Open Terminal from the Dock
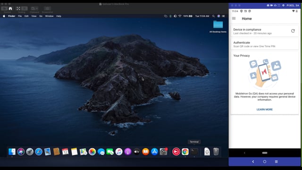The height and width of the screenshot is (170, 302). tap(194, 152)
